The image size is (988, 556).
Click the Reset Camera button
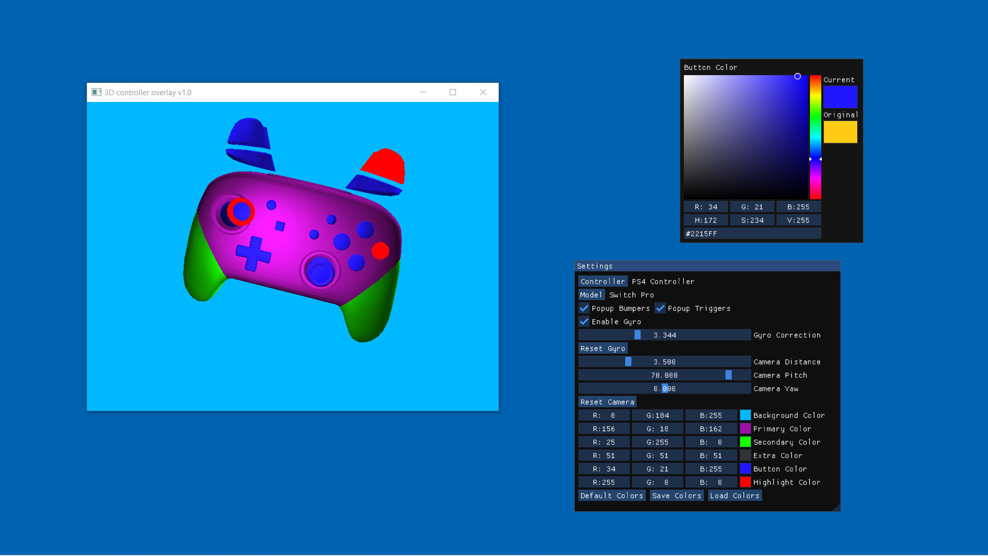point(607,401)
